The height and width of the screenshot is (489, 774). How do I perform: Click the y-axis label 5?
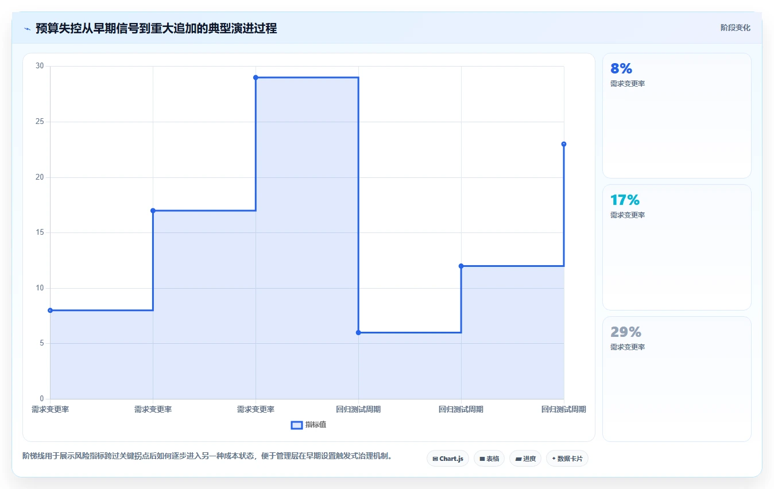[41, 343]
